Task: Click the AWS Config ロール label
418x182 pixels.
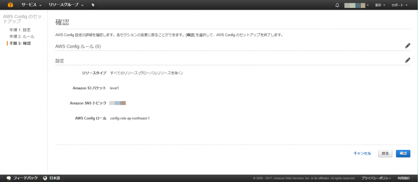Action: pyautogui.click(x=91, y=118)
